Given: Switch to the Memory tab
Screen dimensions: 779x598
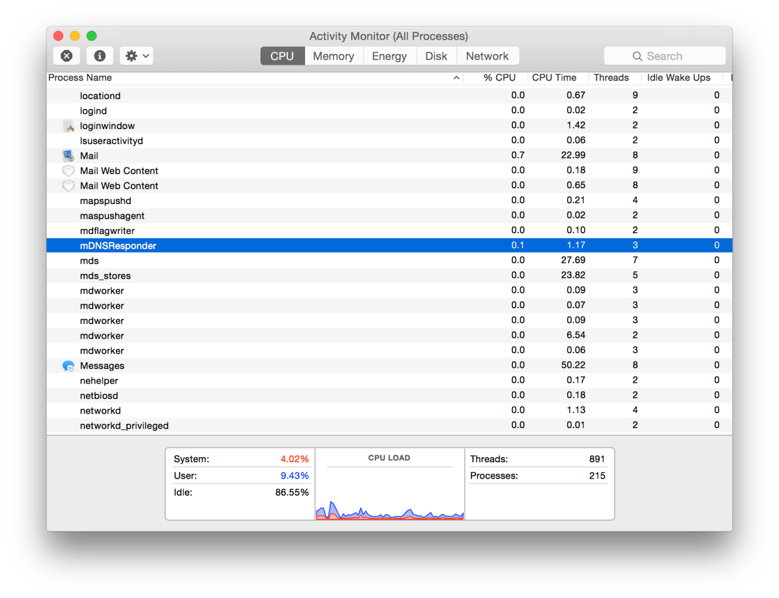Looking at the screenshot, I should tap(333, 56).
